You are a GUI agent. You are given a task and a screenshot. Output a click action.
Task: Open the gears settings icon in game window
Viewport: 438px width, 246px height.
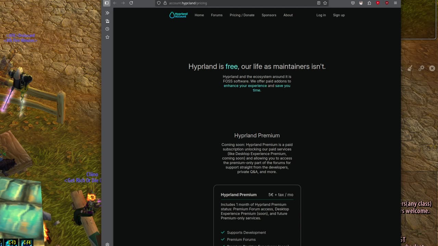(x=421, y=68)
